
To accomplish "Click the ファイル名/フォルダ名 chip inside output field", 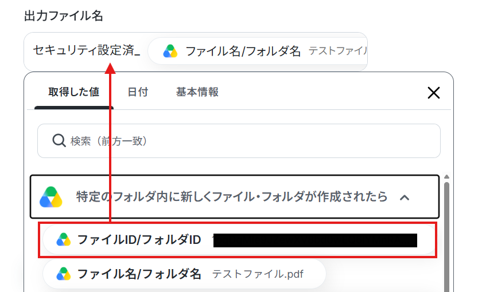I will point(258,51).
